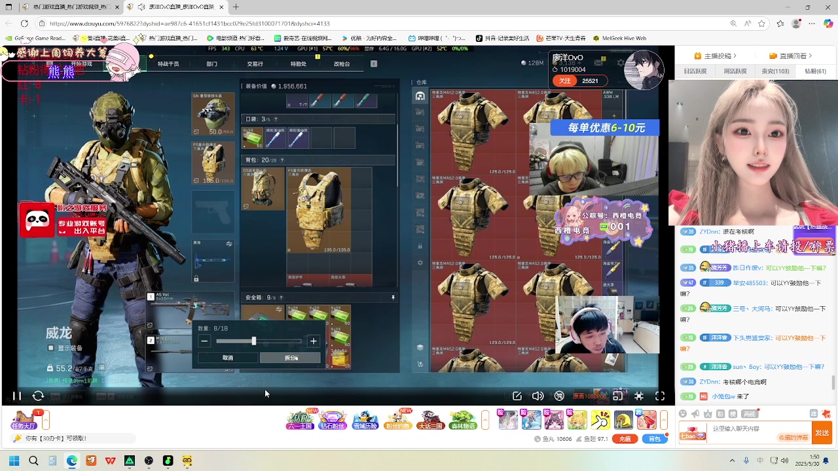This screenshot has height=471, width=838.
Task: Open the 雪域历险 activity icon
Action: 364,419
